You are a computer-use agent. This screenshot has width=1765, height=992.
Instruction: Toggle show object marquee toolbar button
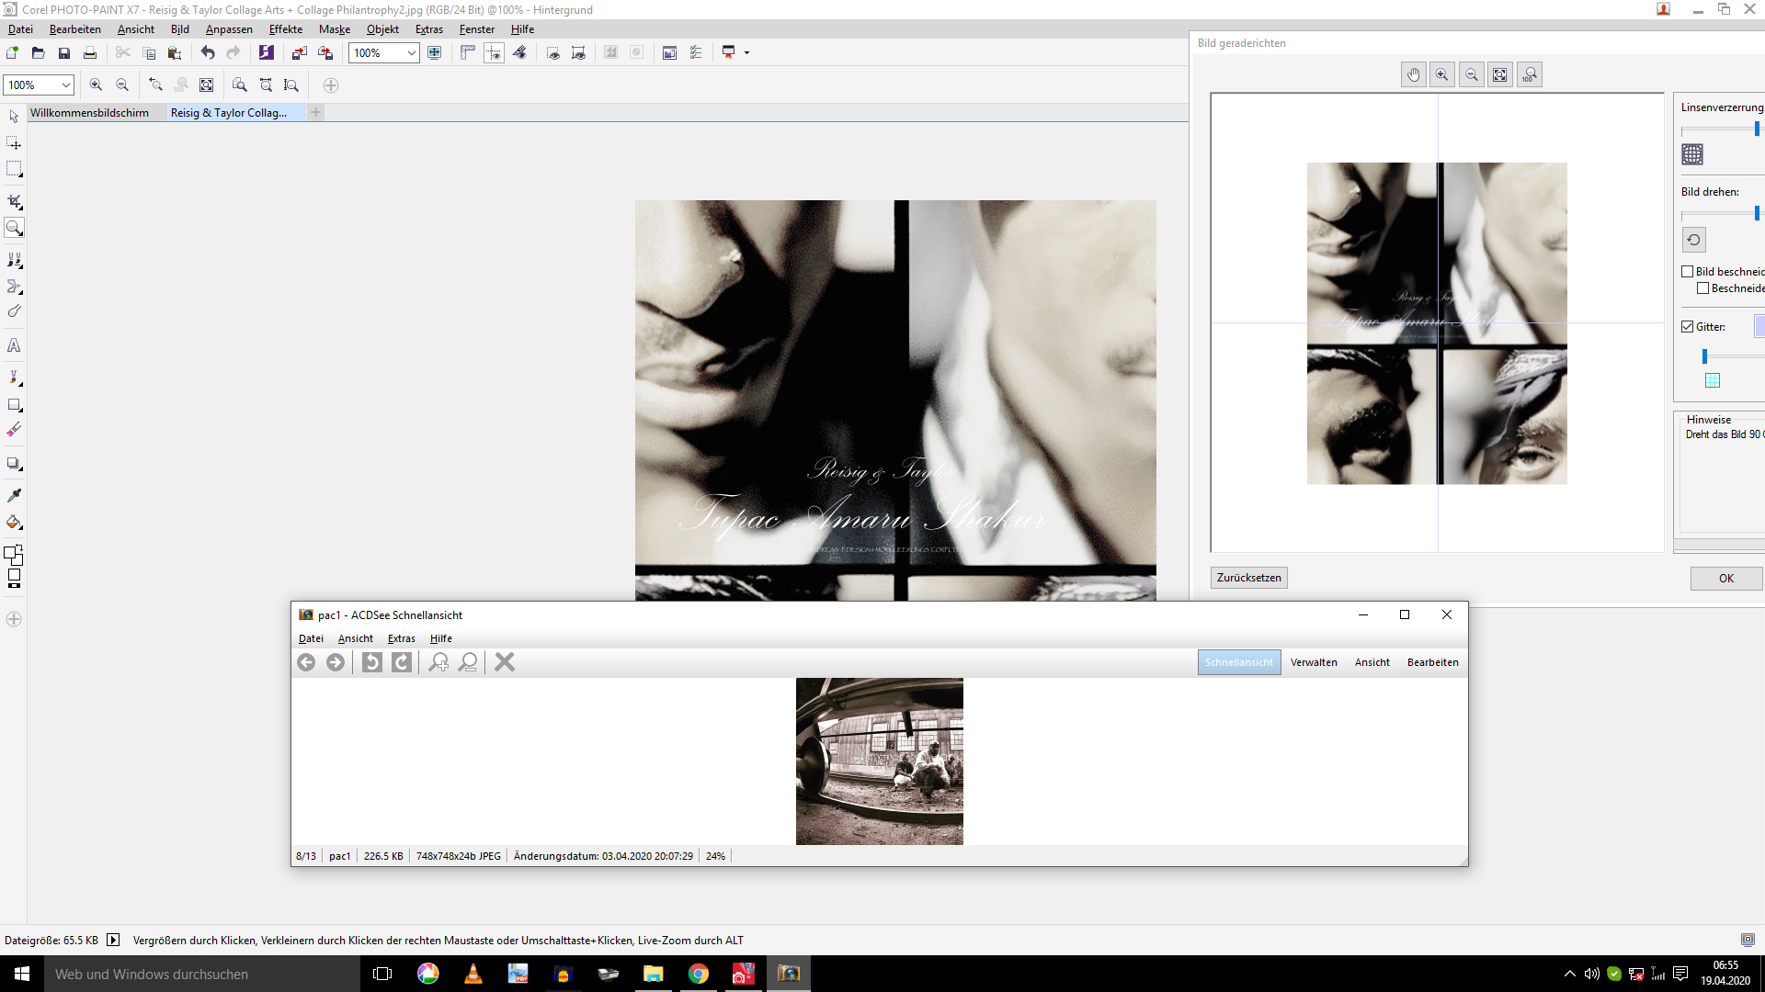(x=578, y=53)
